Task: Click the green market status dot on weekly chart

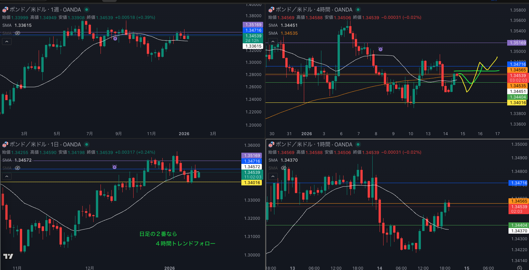Action: [87, 10]
